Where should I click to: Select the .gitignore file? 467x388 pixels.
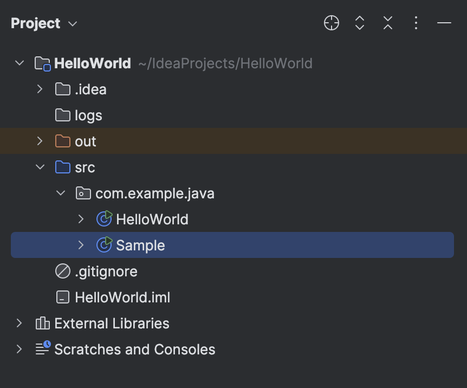click(x=106, y=271)
